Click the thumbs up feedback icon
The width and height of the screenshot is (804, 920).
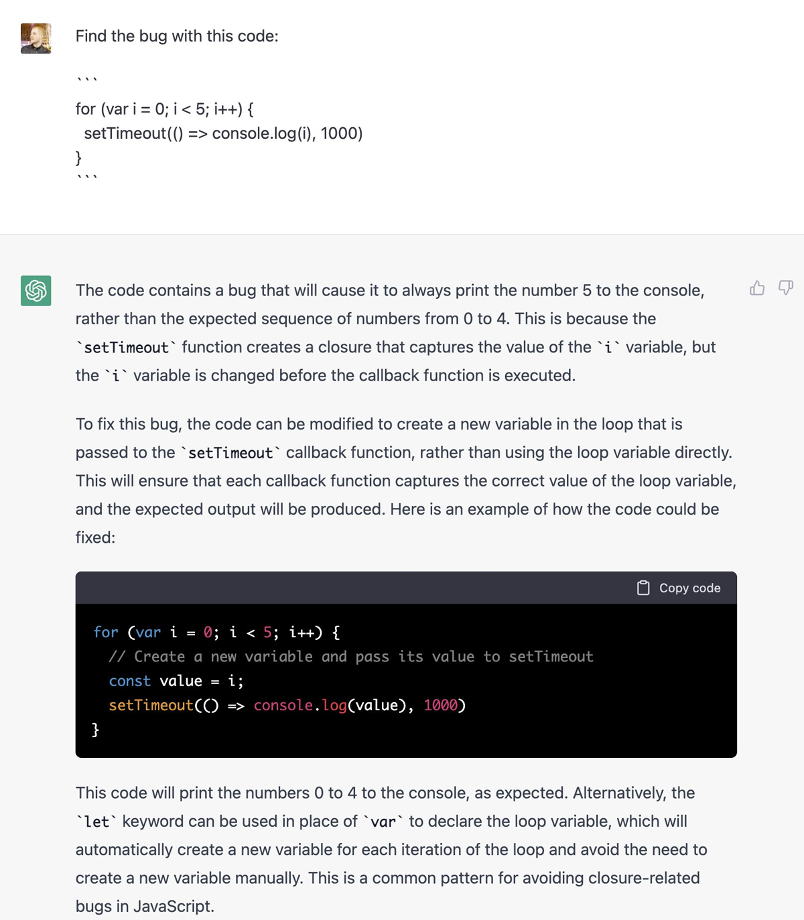coord(757,288)
